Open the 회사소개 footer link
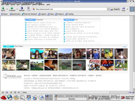Viewport: 135px width, 101px height. (27, 75)
